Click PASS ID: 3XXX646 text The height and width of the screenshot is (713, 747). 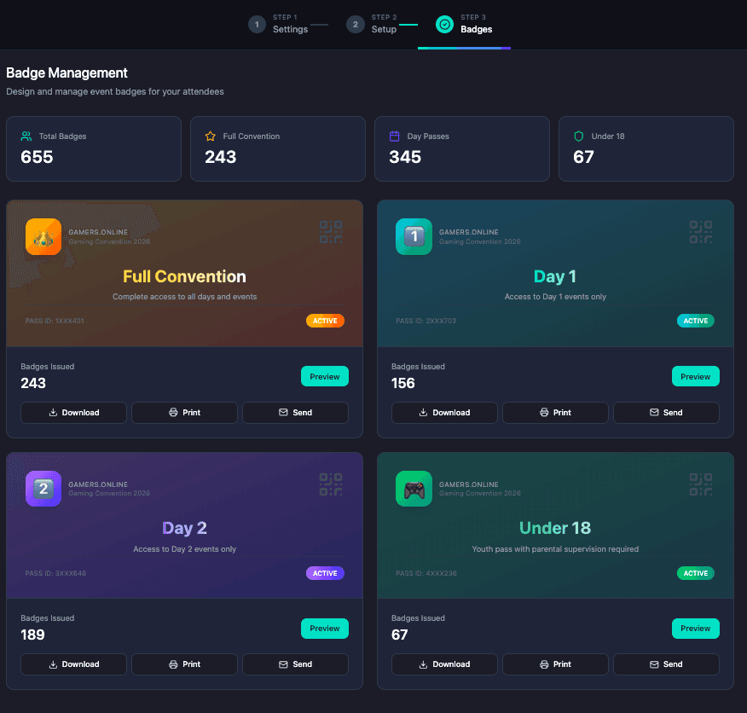click(x=55, y=573)
